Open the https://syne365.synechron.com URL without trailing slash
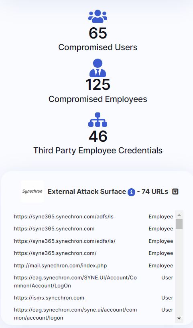193x328 pixels. pyautogui.click(x=54, y=229)
